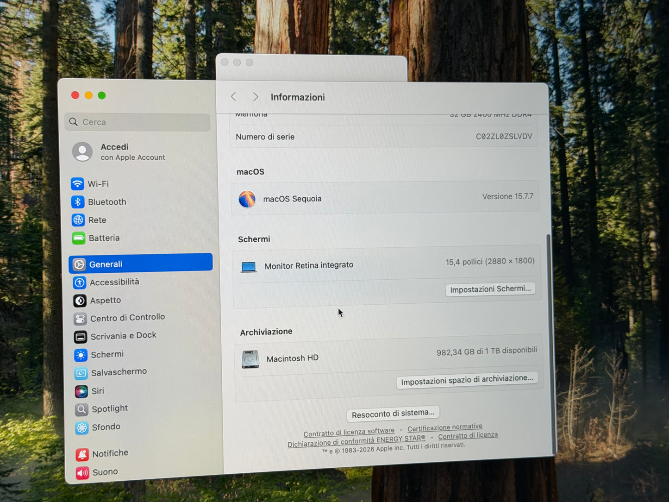Minimize Settings with the yellow button
Screen dimensions: 669x502
tap(88, 95)
